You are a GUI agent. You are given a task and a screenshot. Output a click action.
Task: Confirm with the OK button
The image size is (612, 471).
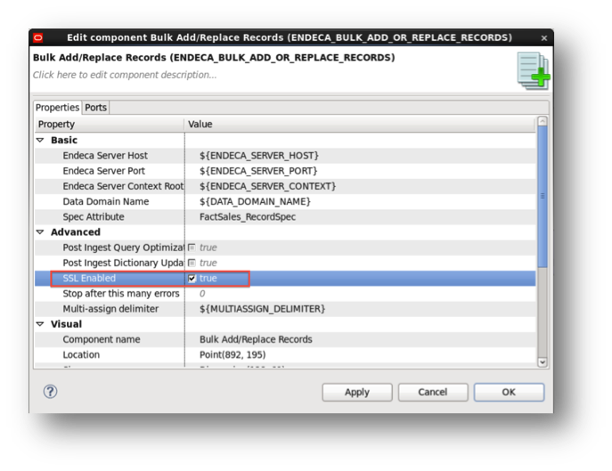tap(509, 392)
